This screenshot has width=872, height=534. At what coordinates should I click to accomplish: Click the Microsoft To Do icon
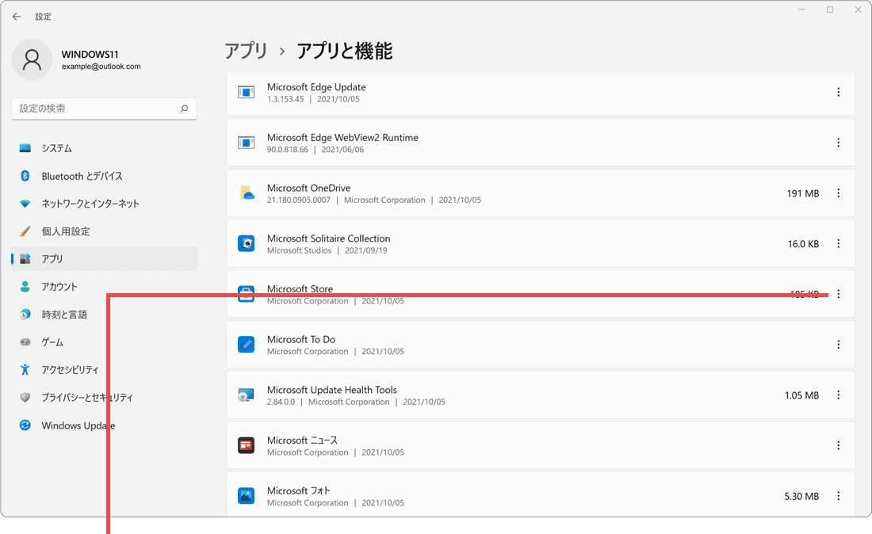[247, 345]
